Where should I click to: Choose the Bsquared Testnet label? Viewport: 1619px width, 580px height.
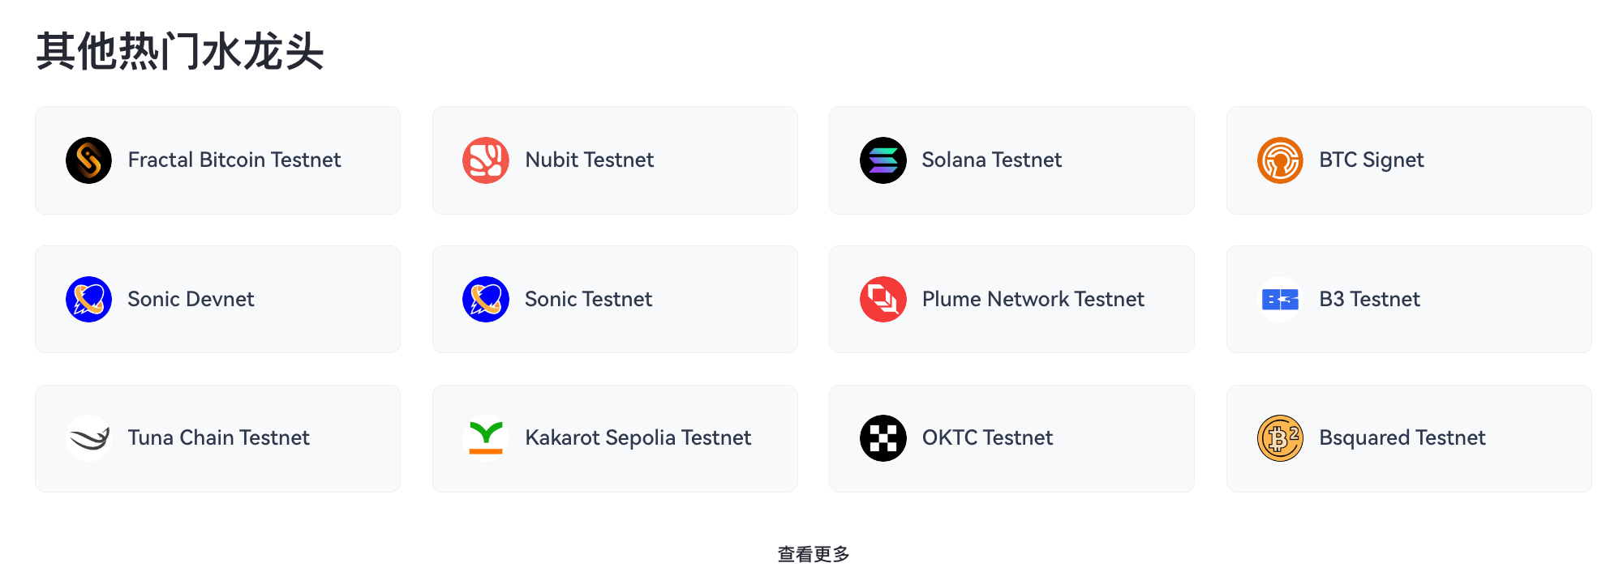1402,438
